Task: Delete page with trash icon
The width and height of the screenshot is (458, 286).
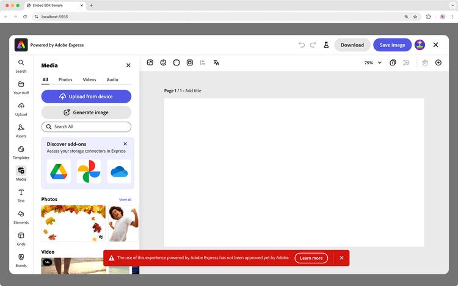Action: click(425, 62)
